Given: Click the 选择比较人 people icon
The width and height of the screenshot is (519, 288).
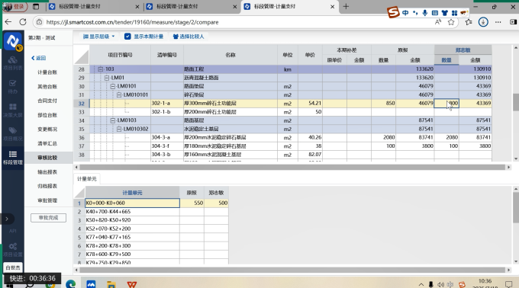Looking at the screenshot, I should [176, 37].
